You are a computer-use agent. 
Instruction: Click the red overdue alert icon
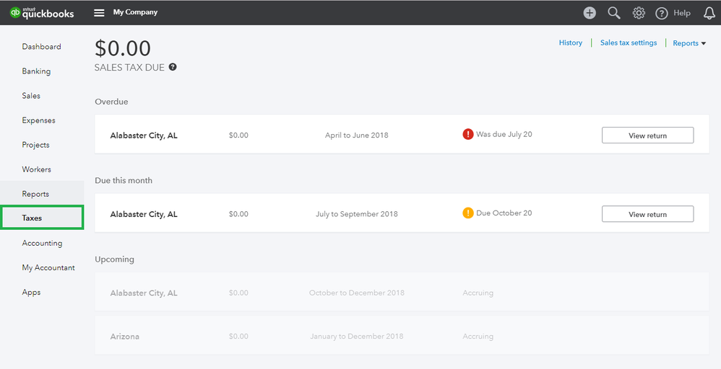(x=468, y=134)
